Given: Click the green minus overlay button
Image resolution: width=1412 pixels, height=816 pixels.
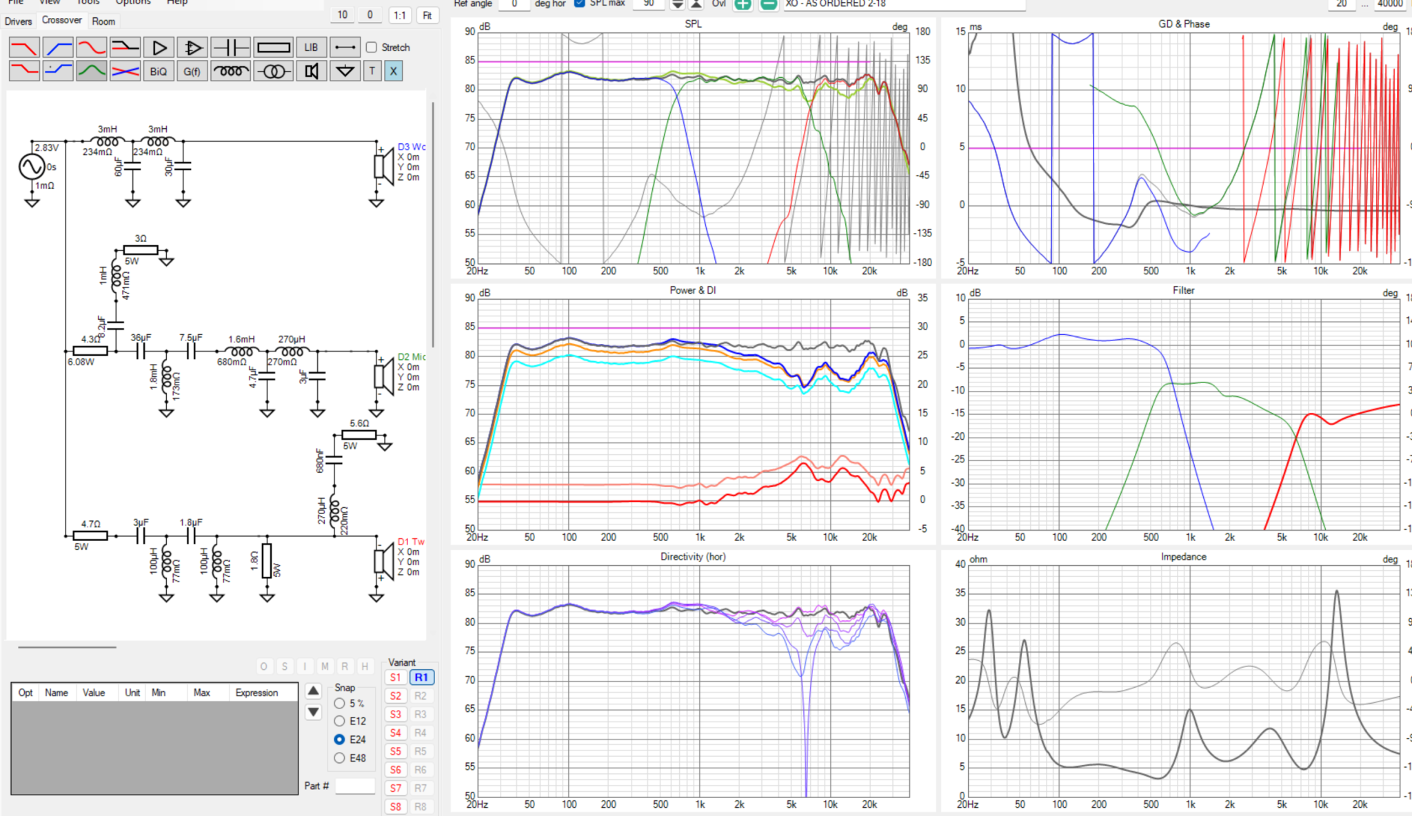Looking at the screenshot, I should tap(768, 4).
